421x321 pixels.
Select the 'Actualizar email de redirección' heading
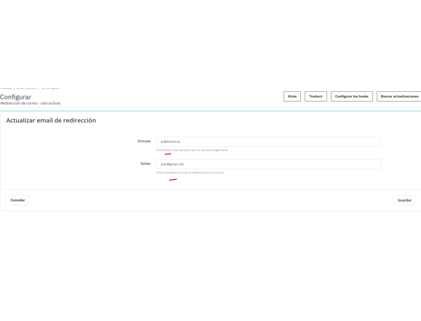pyautogui.click(x=51, y=120)
